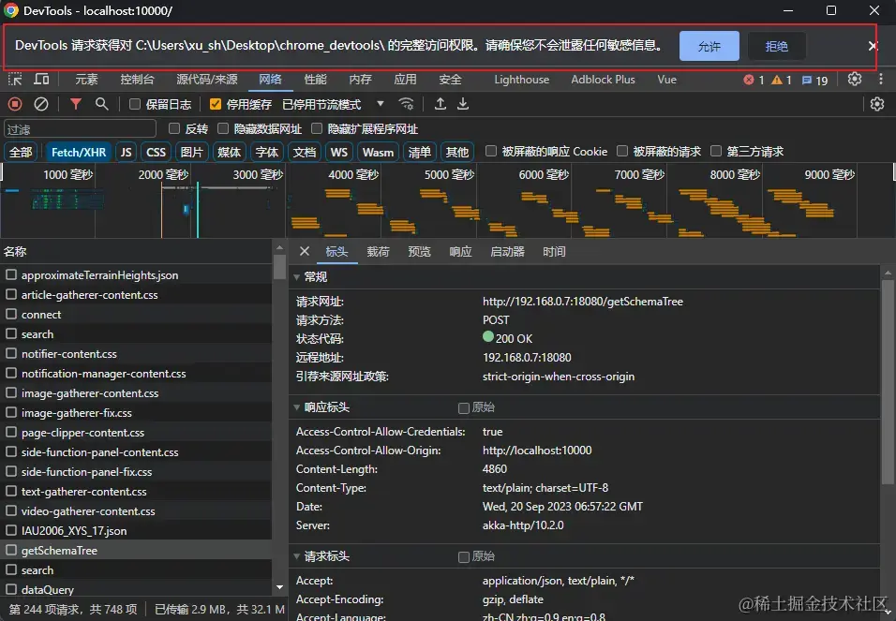Screen dimensions: 896x621
Task: Filter requests by All (全部)
Action: (21, 152)
